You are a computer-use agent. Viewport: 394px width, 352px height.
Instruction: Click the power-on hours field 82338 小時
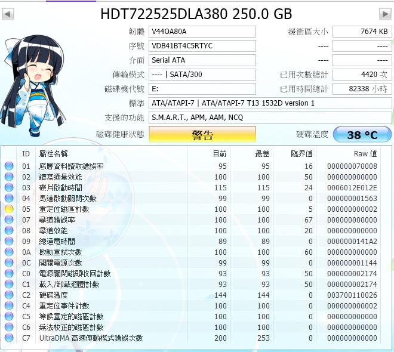point(362,89)
